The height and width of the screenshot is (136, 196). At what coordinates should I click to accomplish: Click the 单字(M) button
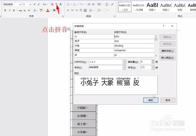[x=167, y=44]
